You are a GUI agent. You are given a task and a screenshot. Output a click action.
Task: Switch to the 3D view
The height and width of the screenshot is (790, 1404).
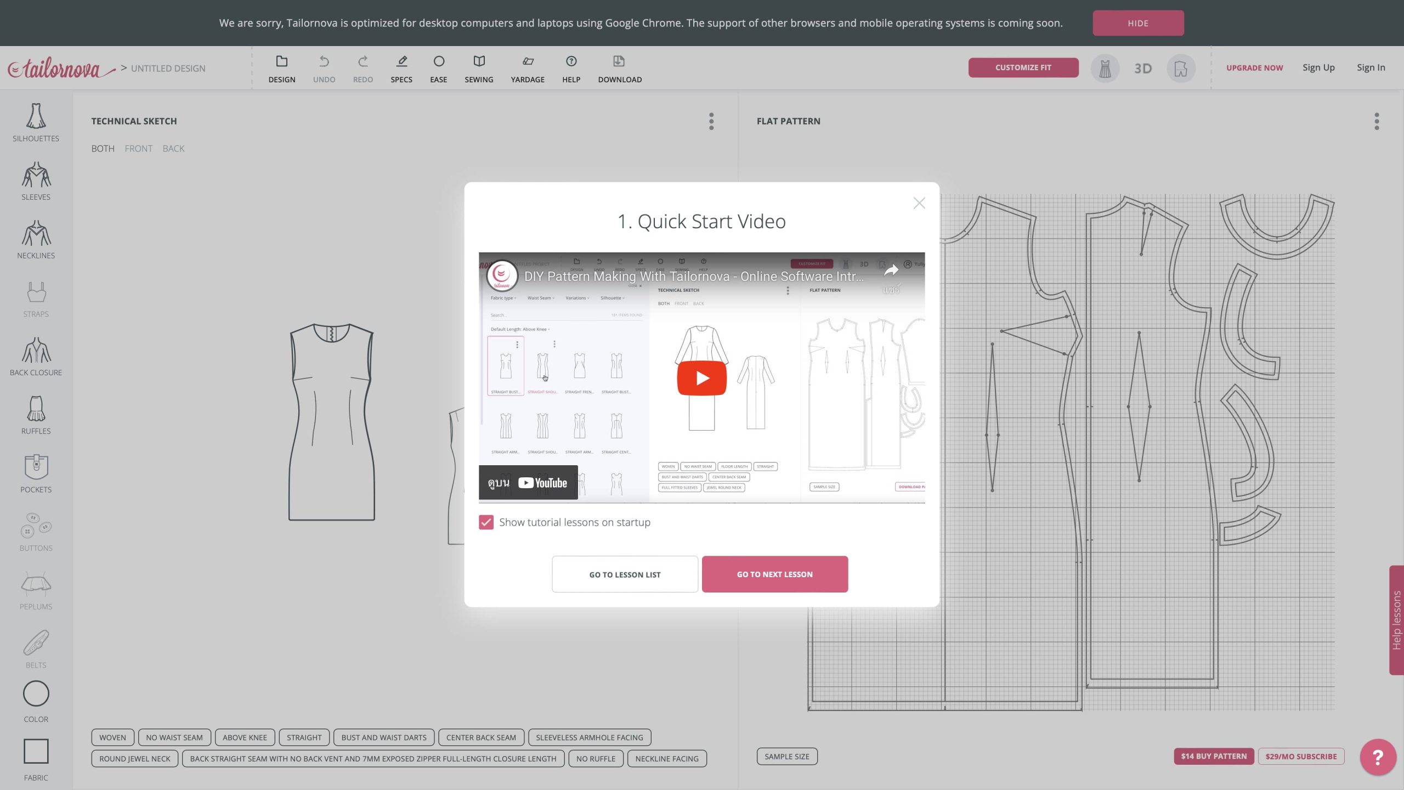click(1142, 69)
